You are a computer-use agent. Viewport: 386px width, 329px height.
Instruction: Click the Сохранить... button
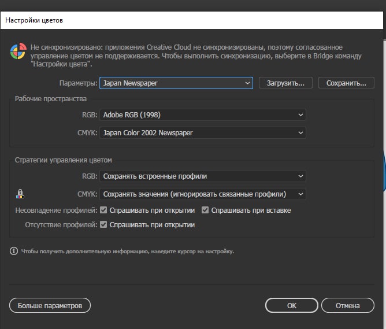346,83
